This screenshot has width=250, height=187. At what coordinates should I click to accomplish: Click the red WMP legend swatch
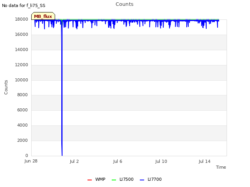(x=89, y=180)
